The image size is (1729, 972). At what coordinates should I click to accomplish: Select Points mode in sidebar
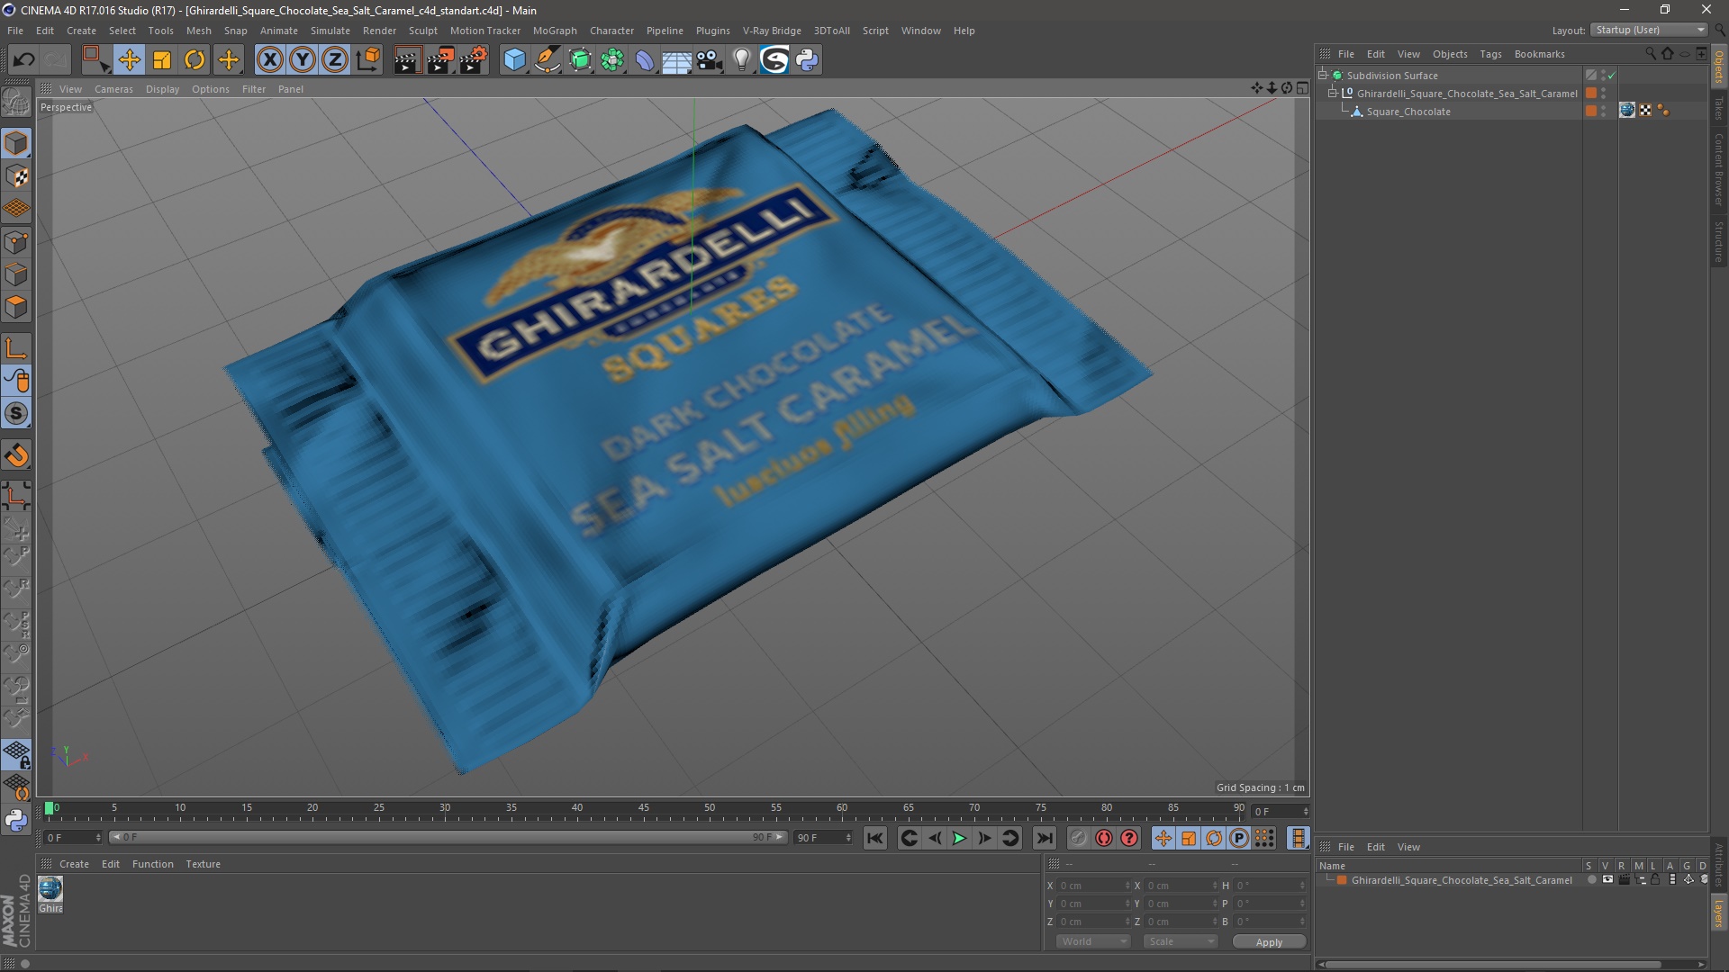click(x=16, y=241)
